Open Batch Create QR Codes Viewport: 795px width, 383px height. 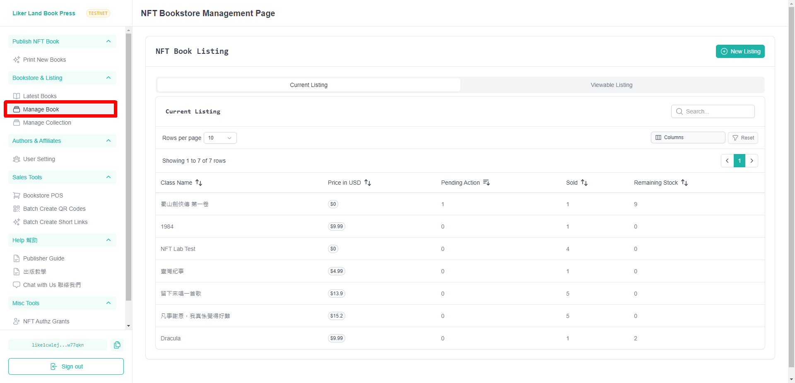(x=54, y=209)
